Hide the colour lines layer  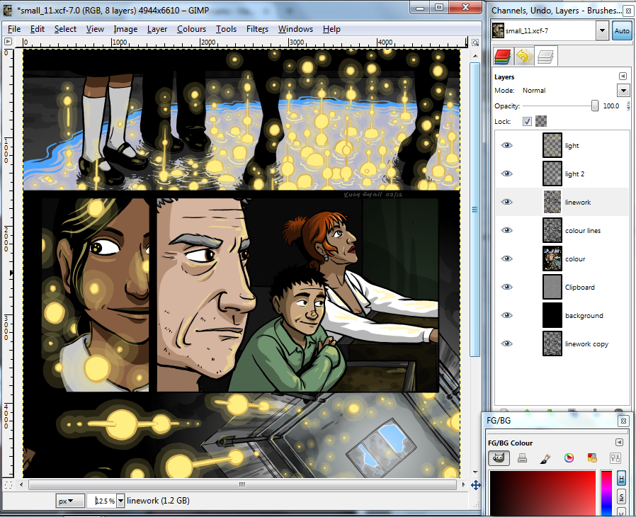506,231
